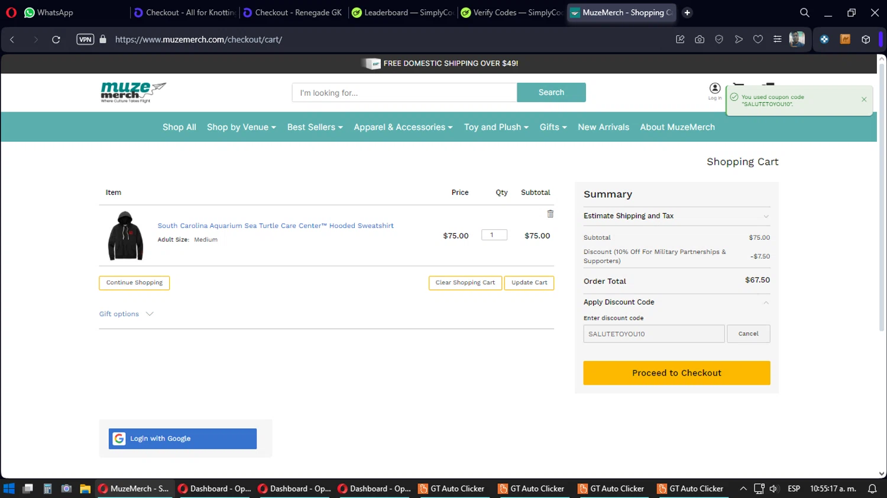
Task: Delete hoodie item with trash icon
Action: (x=551, y=214)
